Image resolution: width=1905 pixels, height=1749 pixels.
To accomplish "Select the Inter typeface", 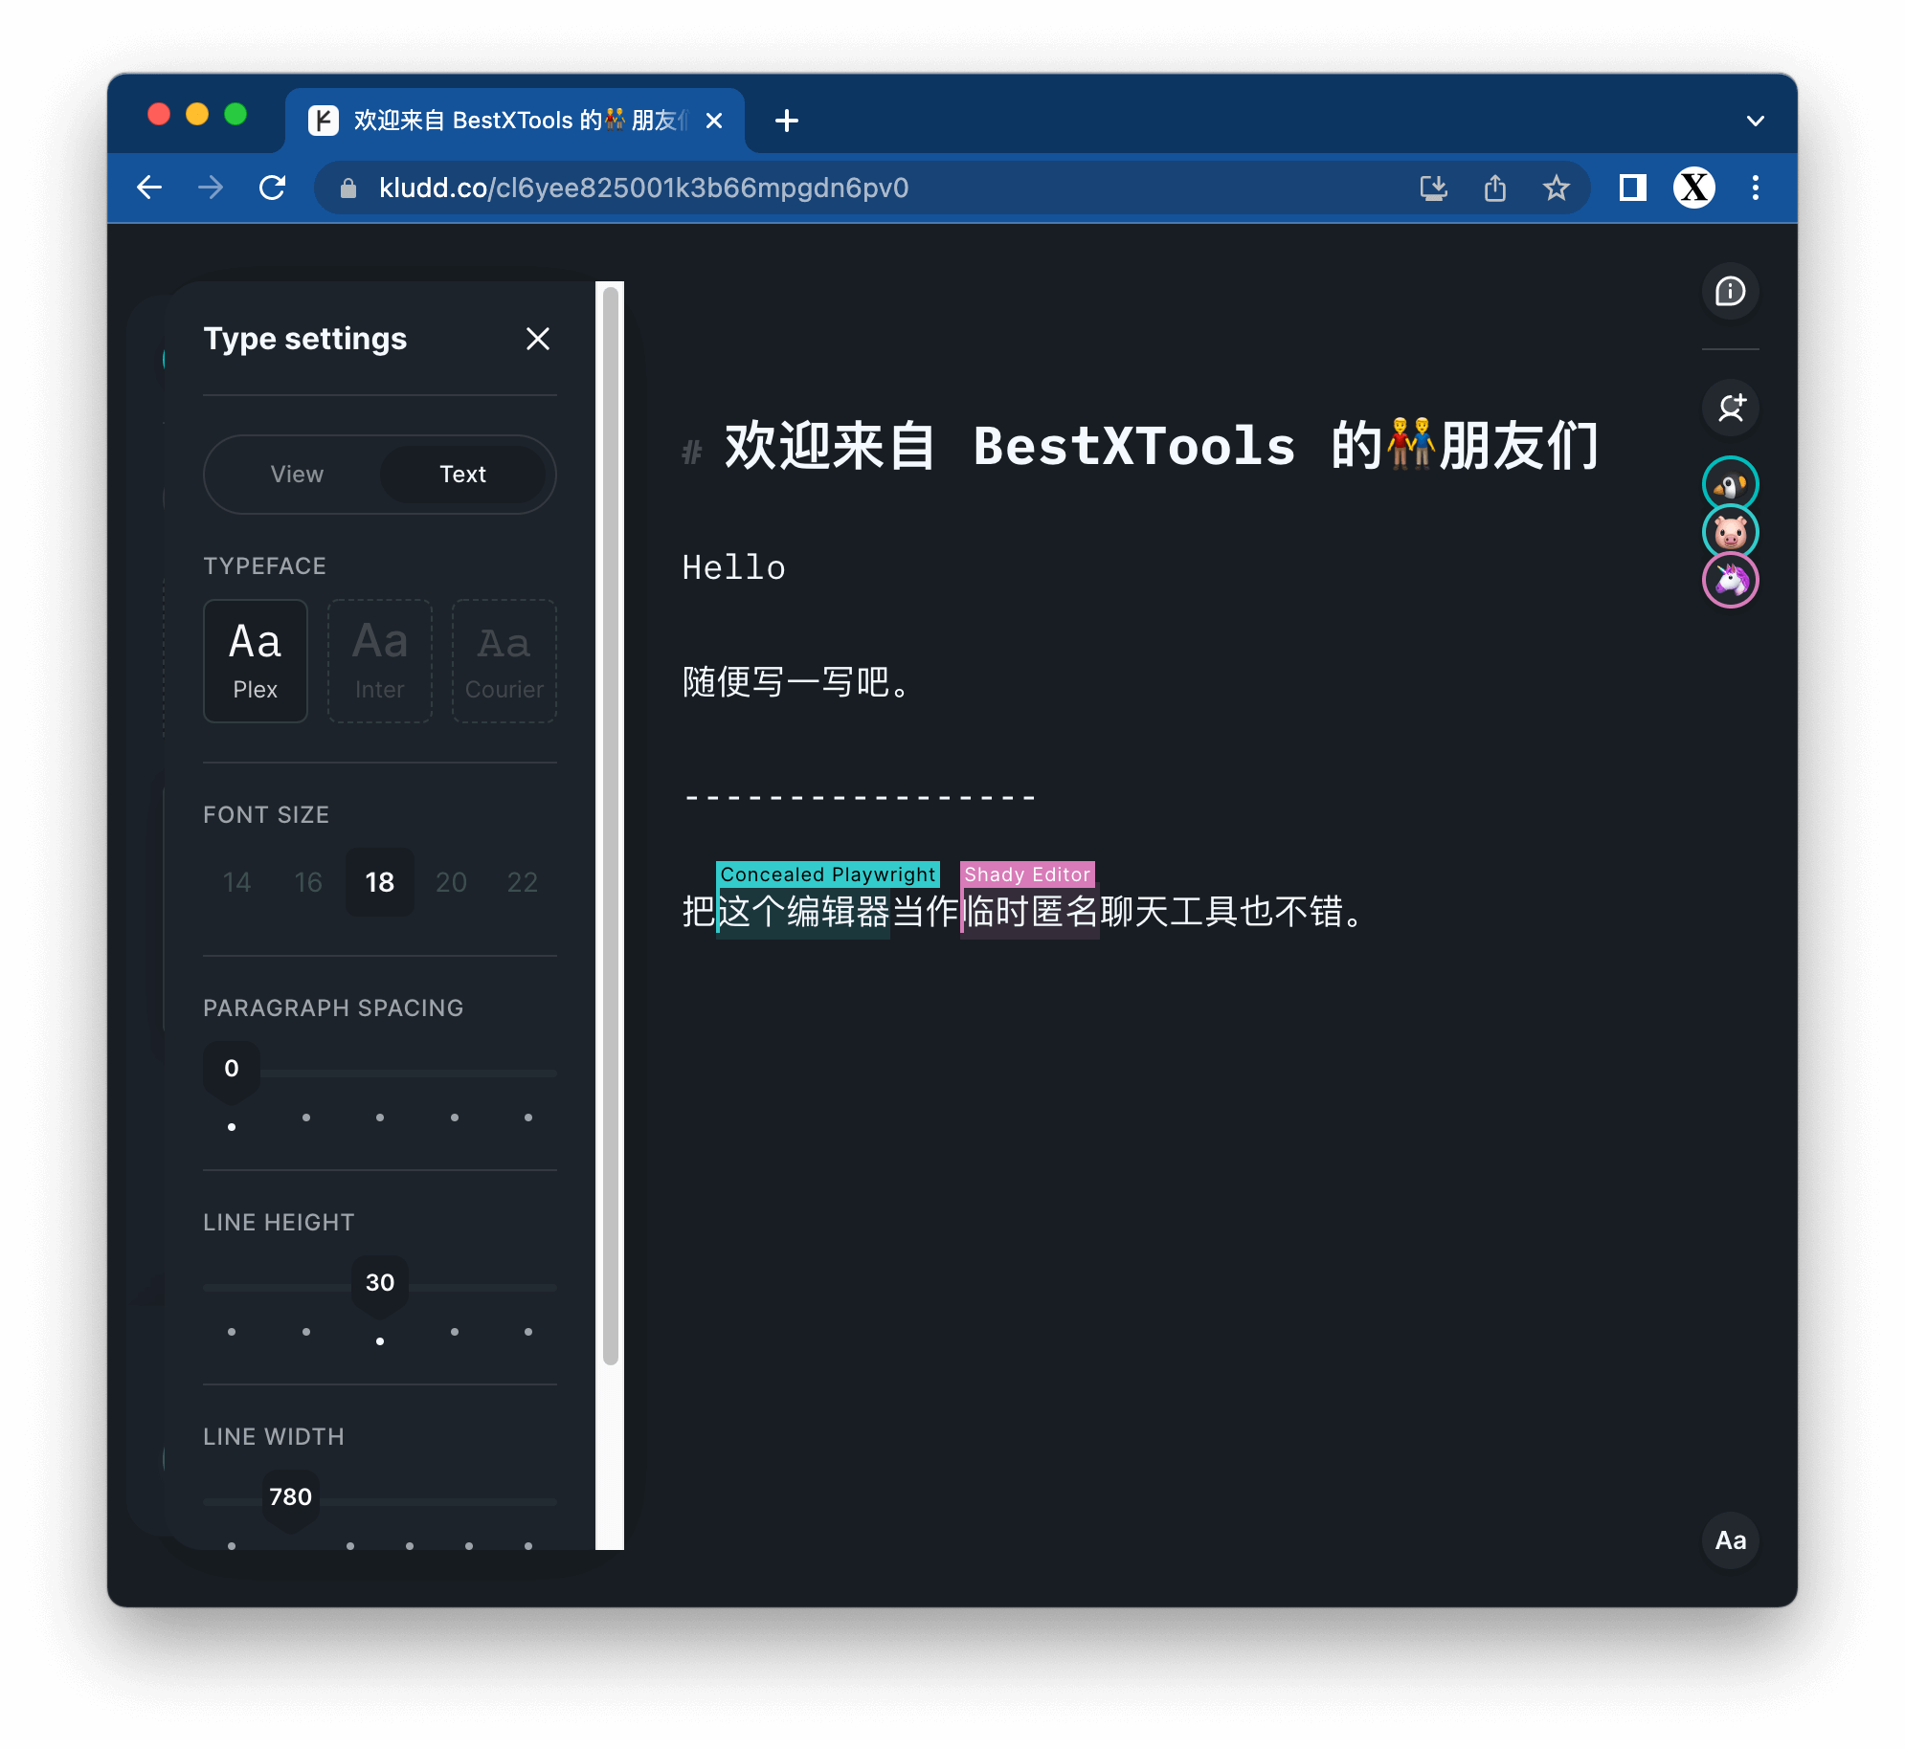I will click(x=380, y=661).
